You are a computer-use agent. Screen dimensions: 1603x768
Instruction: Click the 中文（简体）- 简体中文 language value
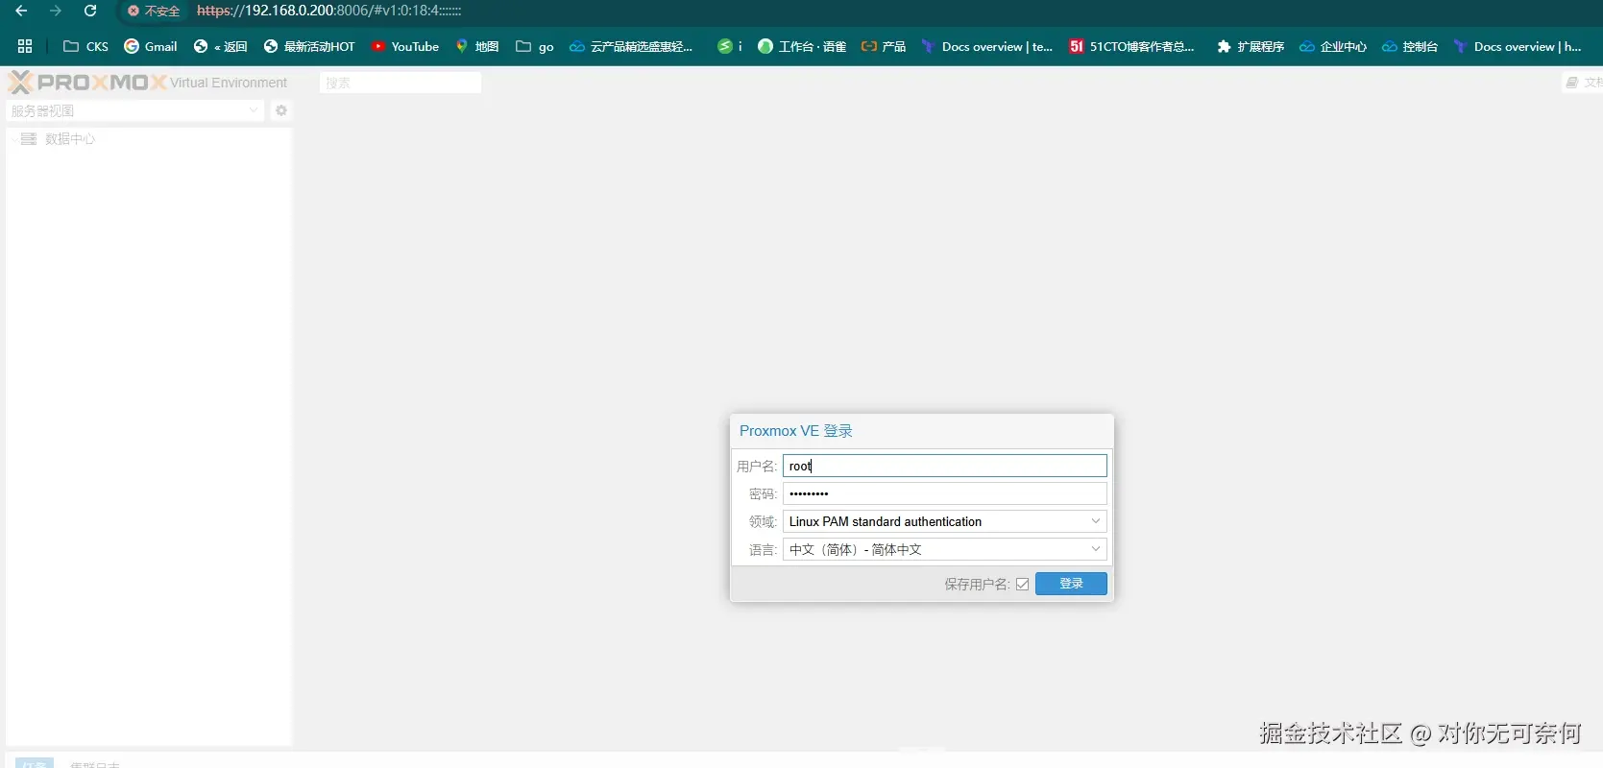(856, 549)
